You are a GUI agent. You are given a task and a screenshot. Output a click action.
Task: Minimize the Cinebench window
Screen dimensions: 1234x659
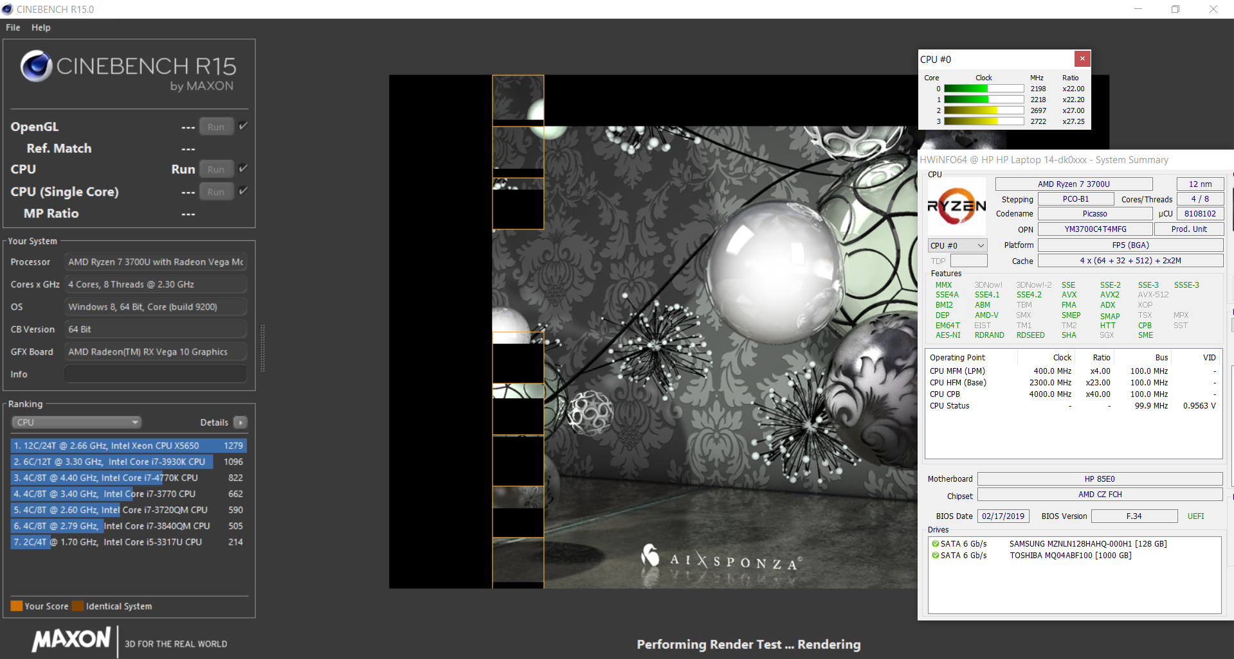coord(1138,9)
